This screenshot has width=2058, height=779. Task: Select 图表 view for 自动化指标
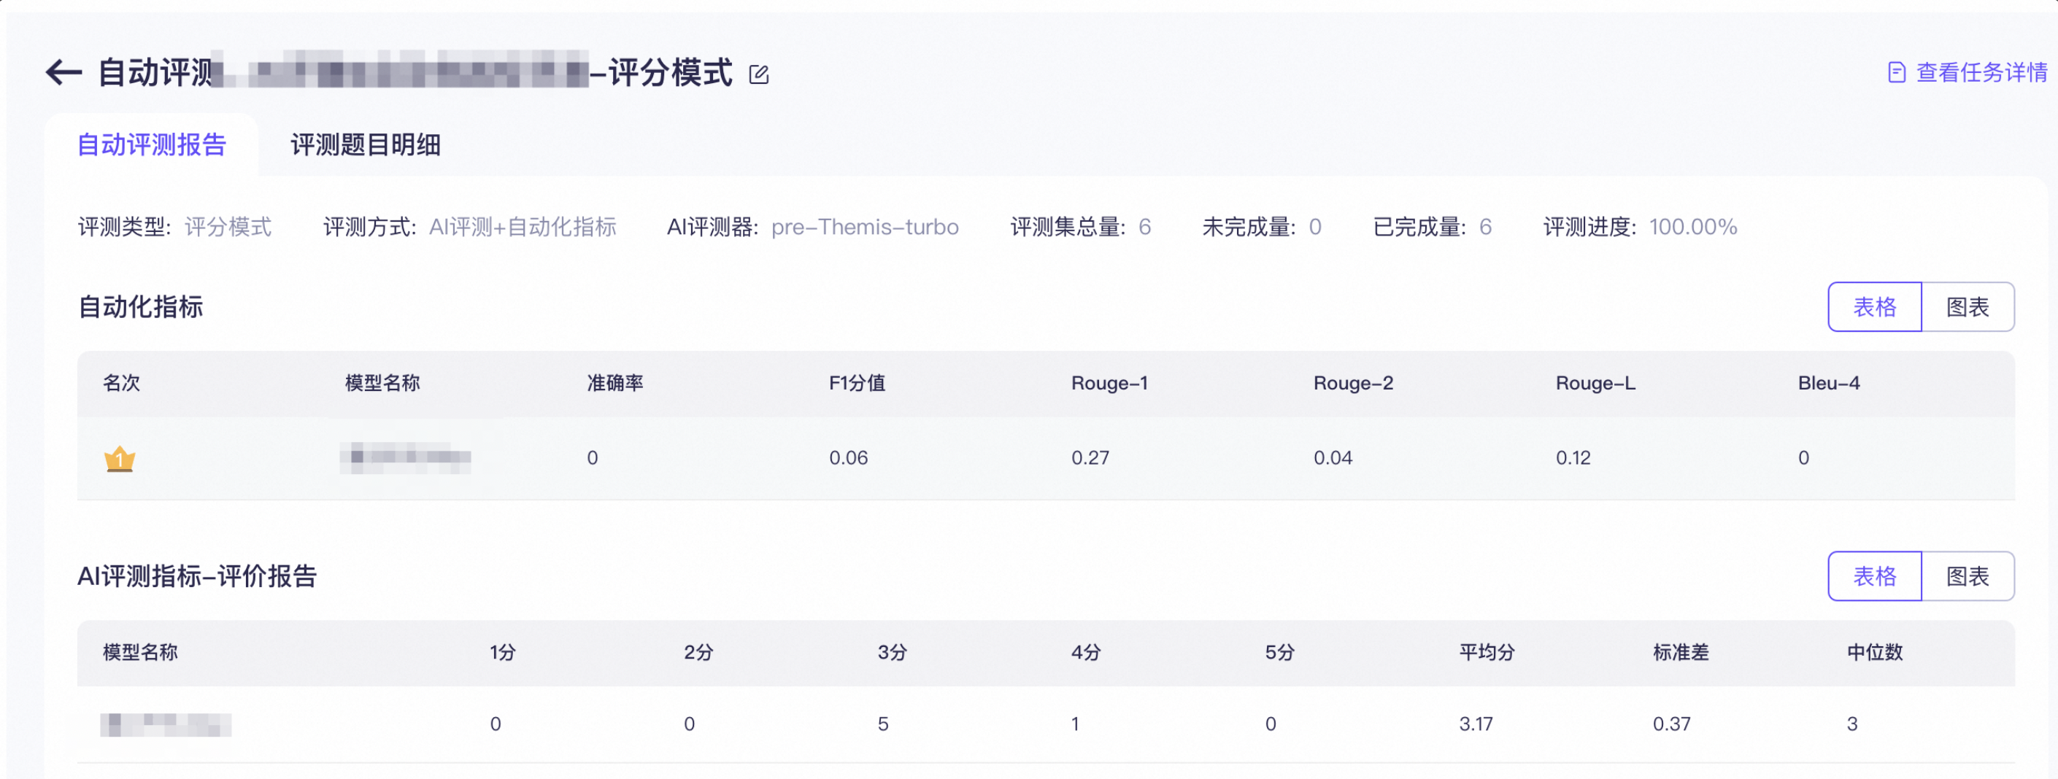[x=1968, y=306]
